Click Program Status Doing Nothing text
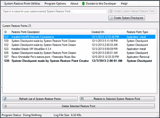This screenshot has height=118, width=160. pyautogui.click(x=22, y=115)
